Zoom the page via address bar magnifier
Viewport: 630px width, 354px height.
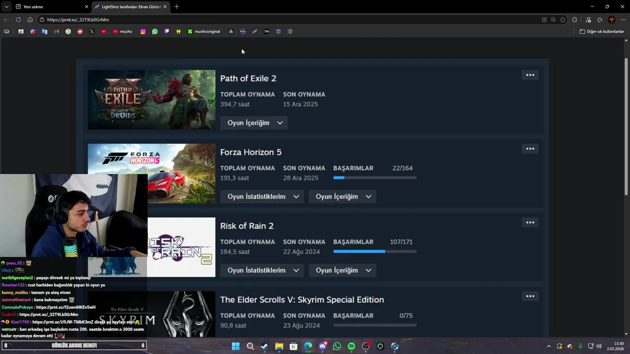[553, 20]
